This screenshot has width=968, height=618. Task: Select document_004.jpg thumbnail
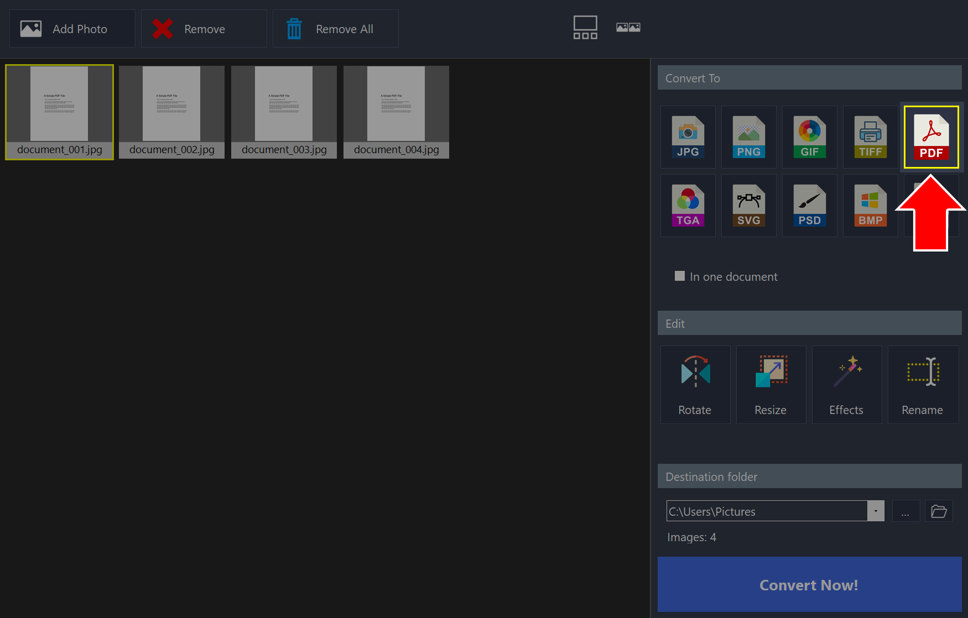396,112
